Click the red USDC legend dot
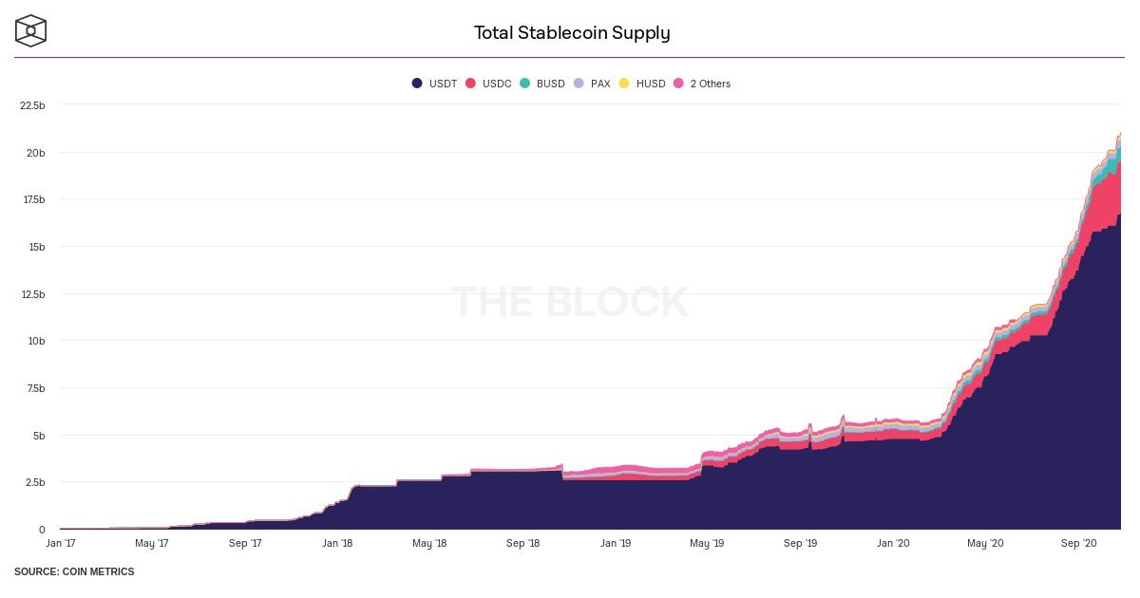 pos(470,84)
